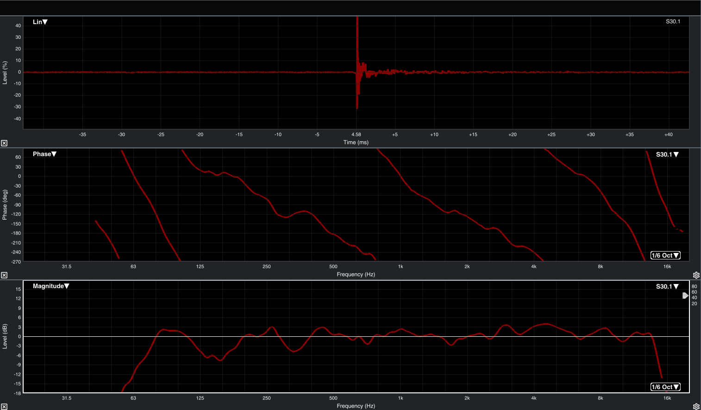This screenshot has height=410, width=701.
Task: Close the Phase plot pane
Action: 4,275
